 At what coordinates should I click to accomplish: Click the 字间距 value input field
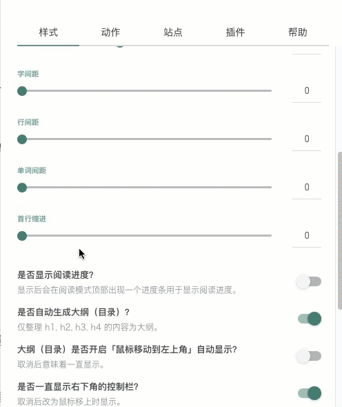point(307,90)
